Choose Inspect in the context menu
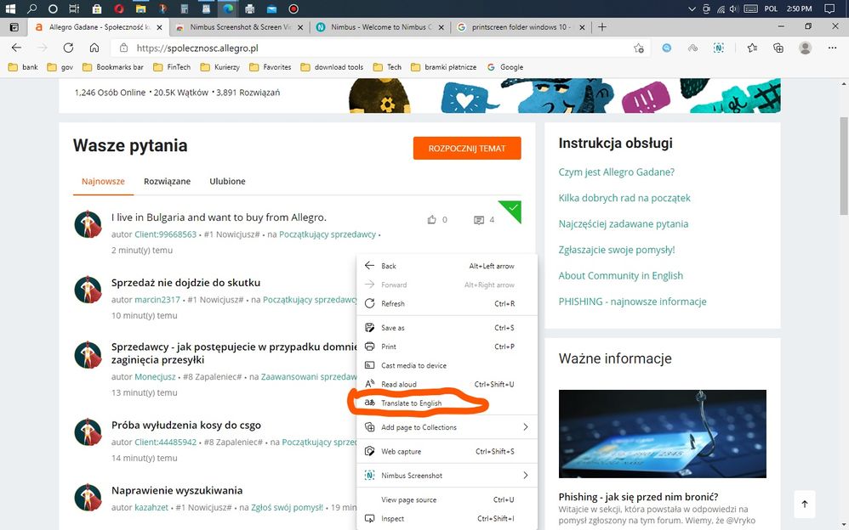 (447, 519)
